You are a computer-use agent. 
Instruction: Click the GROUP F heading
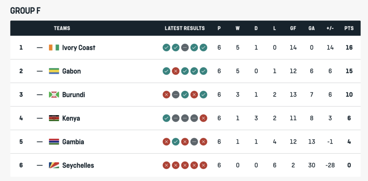(25, 11)
